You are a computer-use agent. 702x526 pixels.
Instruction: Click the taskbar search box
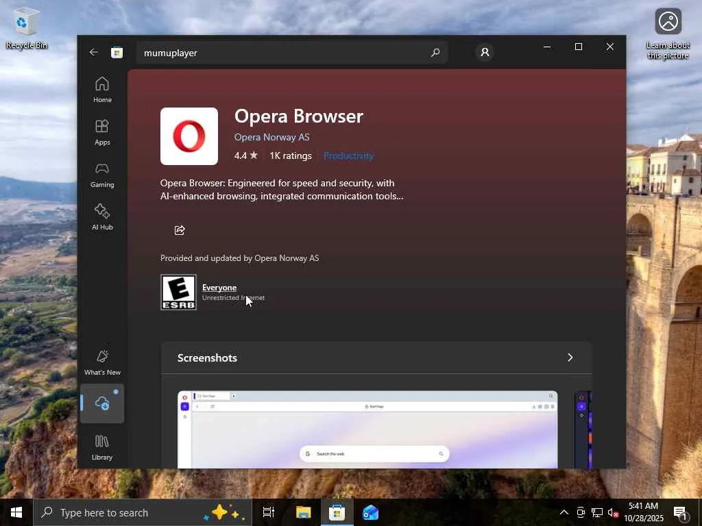coord(143,512)
